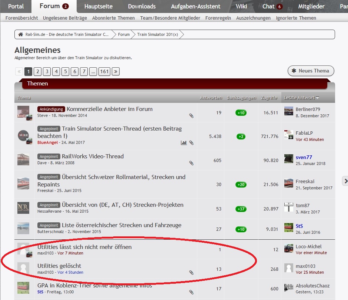This screenshot has height=300, width=348.
Task: Click the paperclip icon on Kommerzielle Anbieter row
Action: tap(191, 116)
